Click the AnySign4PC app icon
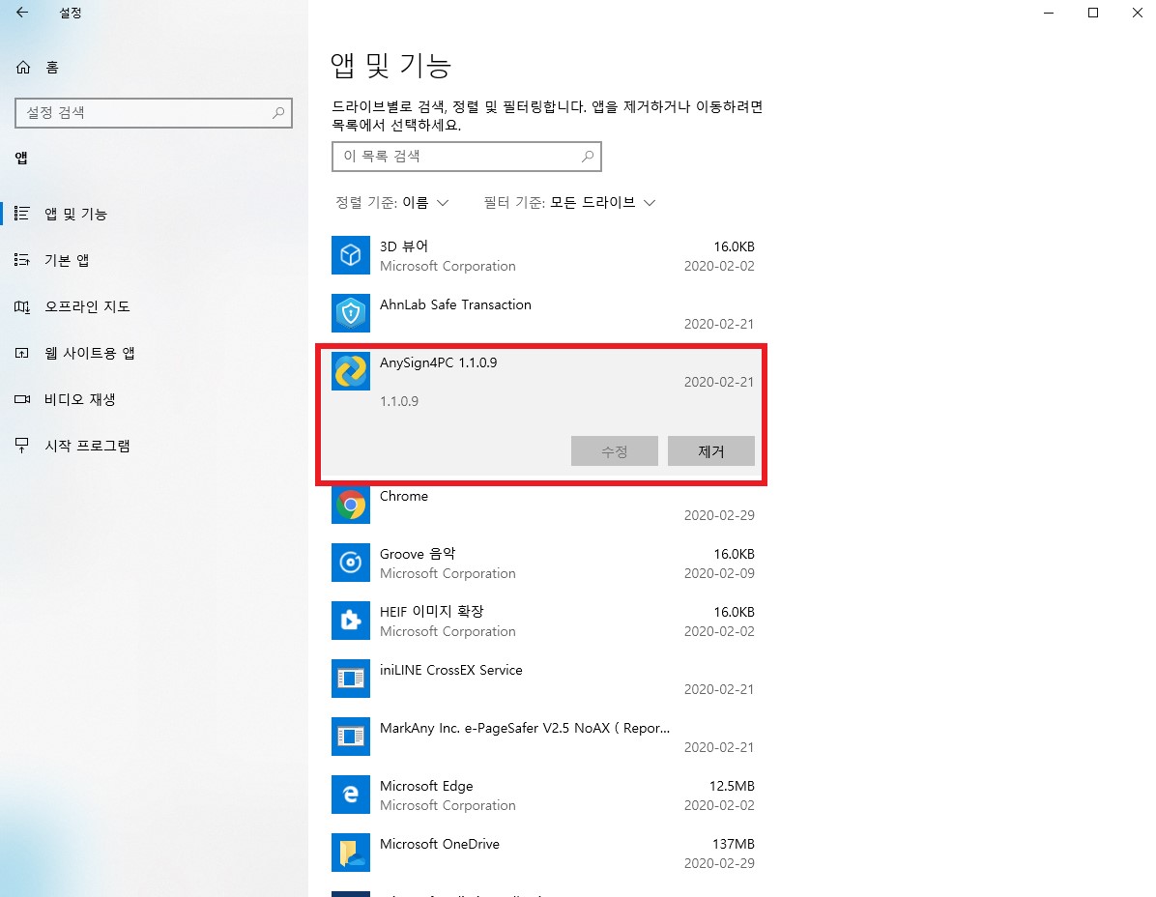The height and width of the screenshot is (897, 1156). (350, 371)
